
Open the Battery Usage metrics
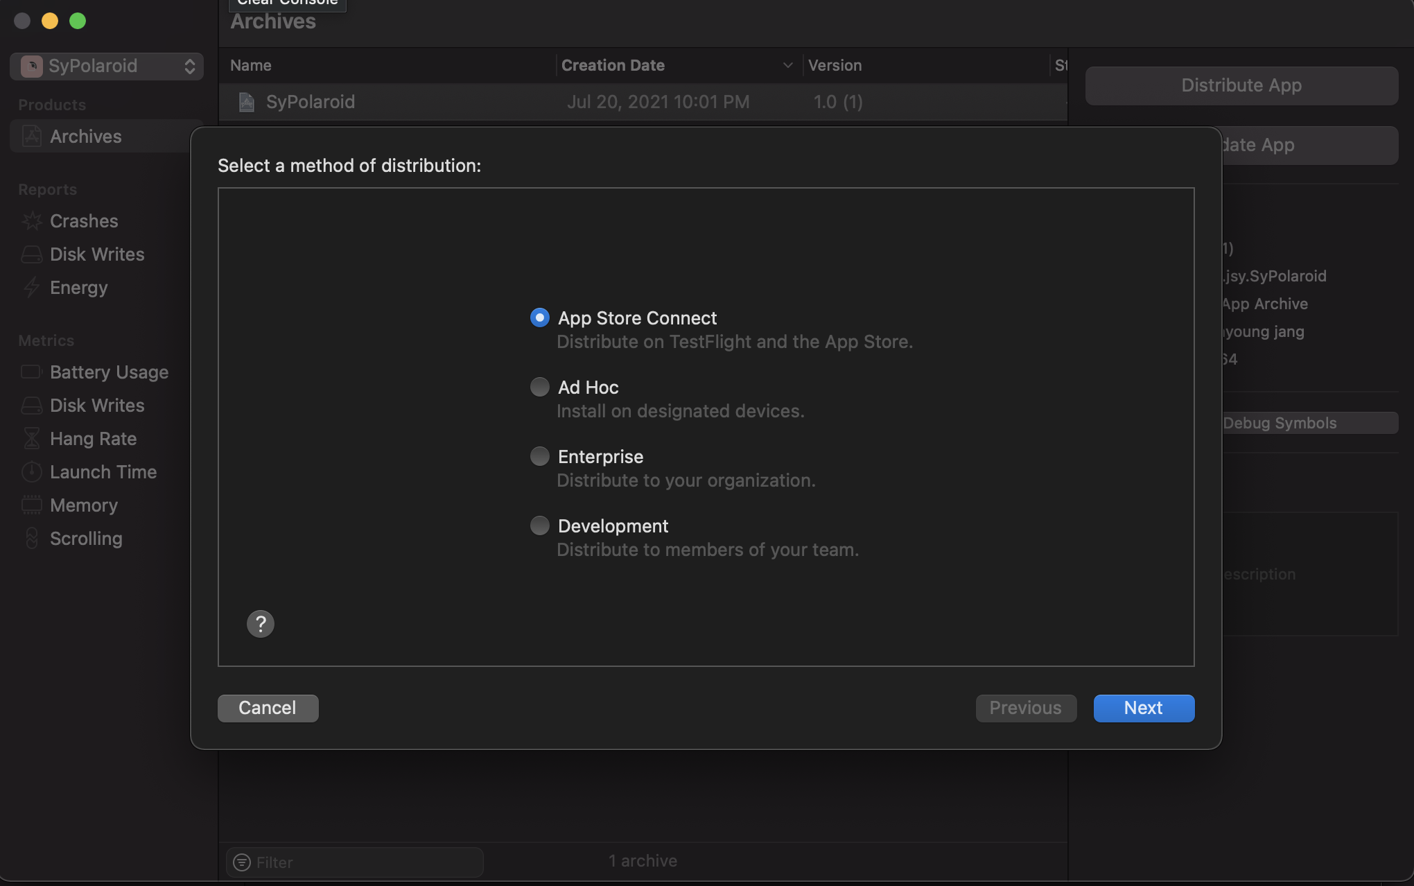[x=109, y=372]
